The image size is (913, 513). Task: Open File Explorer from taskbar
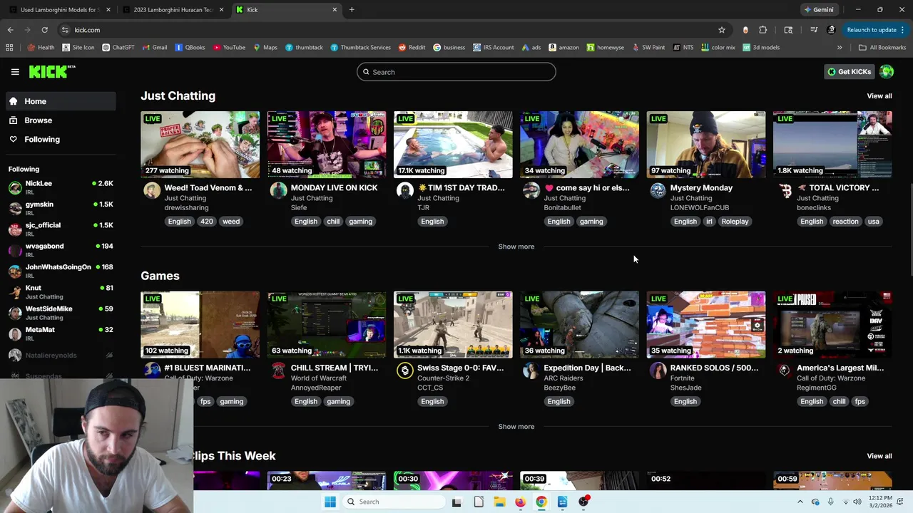click(499, 502)
